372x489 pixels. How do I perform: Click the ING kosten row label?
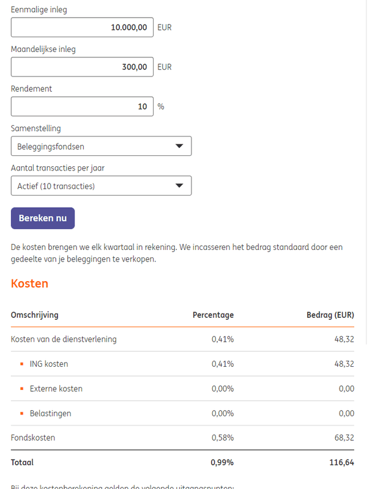coord(48,364)
